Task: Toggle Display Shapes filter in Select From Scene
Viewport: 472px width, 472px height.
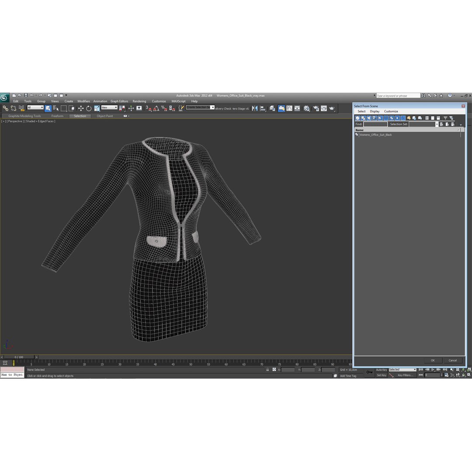Action: (x=363, y=118)
